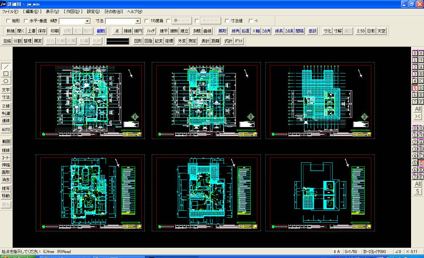
Task: Click the 属変 attribute change button
Action: point(38,41)
